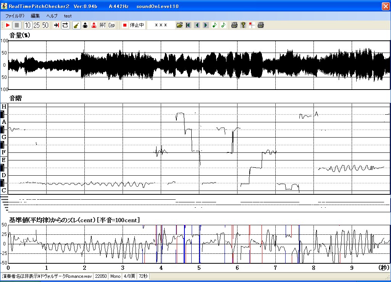The image size is (391, 282).
Task: Select the 10 time scale button
Action: click(x=27, y=25)
